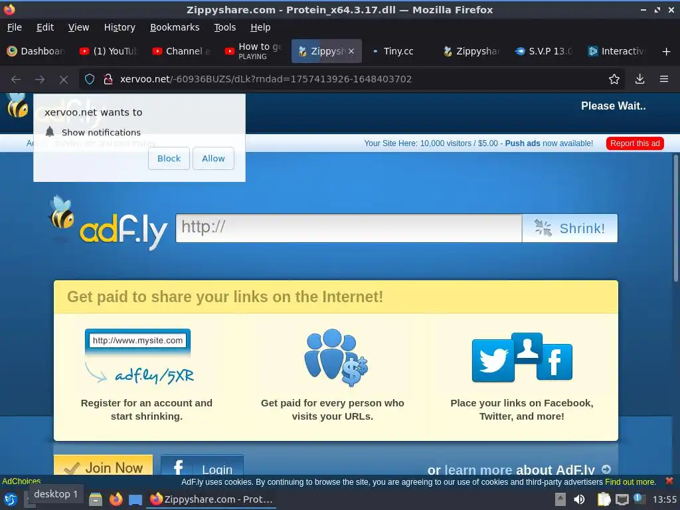
Task: Click the Twitter bird icon
Action: click(493, 361)
